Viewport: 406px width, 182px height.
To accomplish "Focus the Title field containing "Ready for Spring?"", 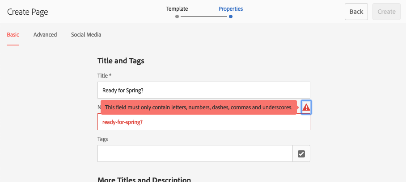I will [x=203, y=90].
